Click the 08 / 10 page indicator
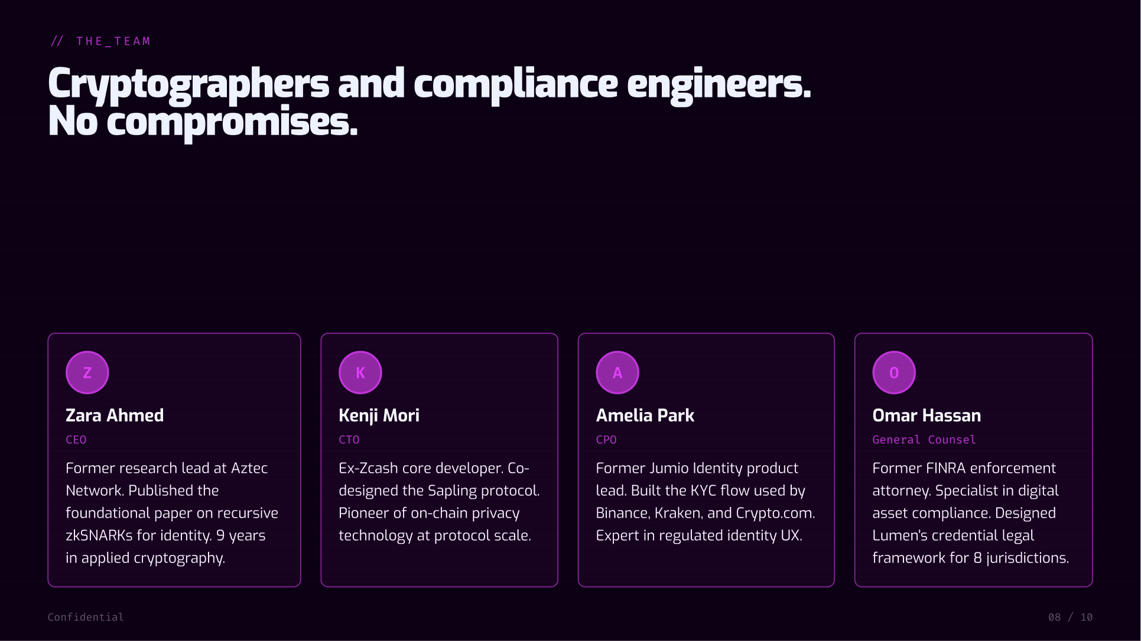 pyautogui.click(x=1070, y=617)
